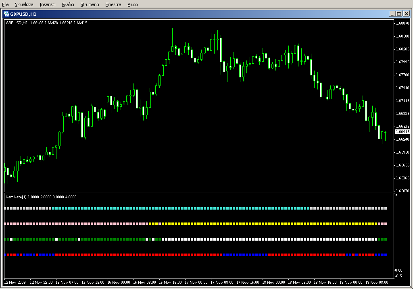This screenshot has width=413, height=289.
Task: Click the 1.68285 price scale label
Action: coord(403,49)
